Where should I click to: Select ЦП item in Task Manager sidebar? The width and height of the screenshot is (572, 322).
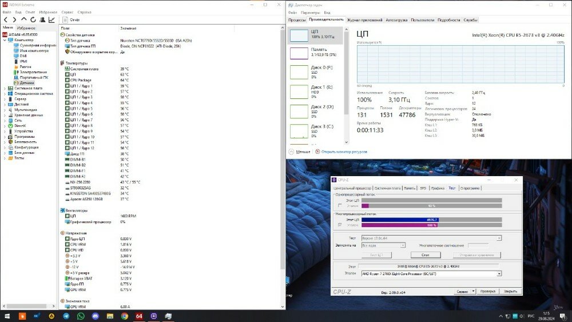coord(316,35)
